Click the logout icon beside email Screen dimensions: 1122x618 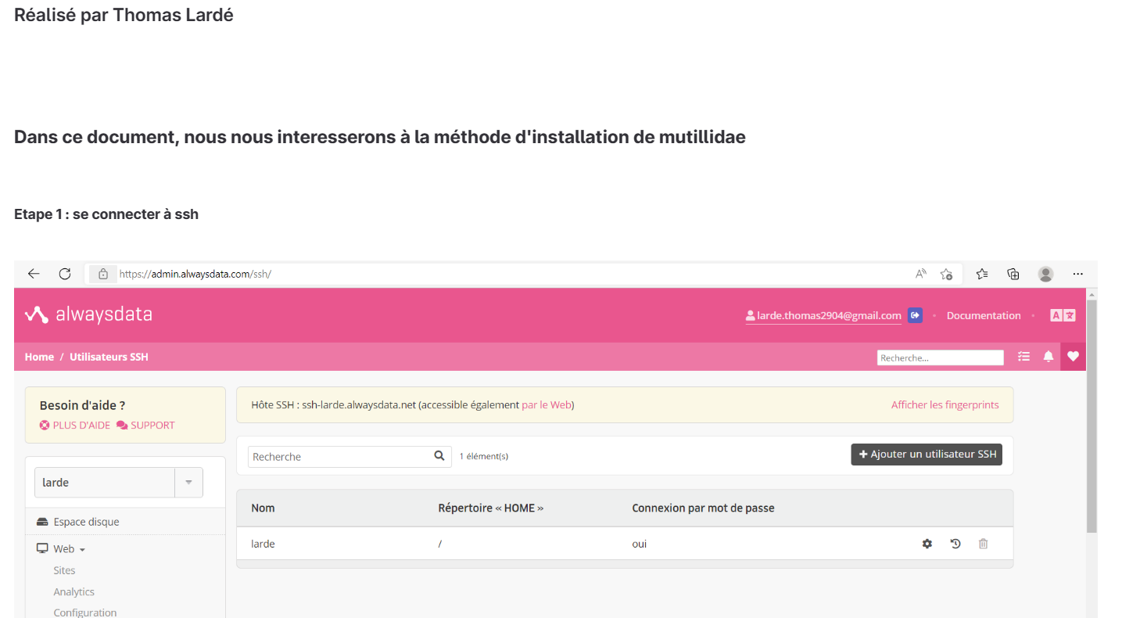[x=915, y=315]
